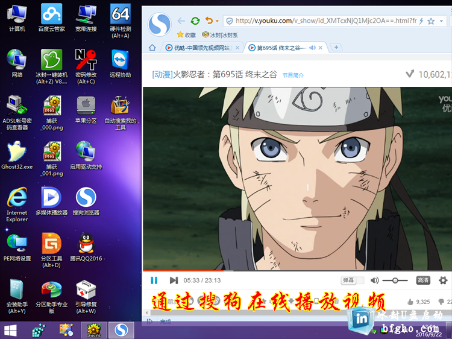Pause the video playback
The width and height of the screenshot is (452, 339).
pyautogui.click(x=154, y=280)
